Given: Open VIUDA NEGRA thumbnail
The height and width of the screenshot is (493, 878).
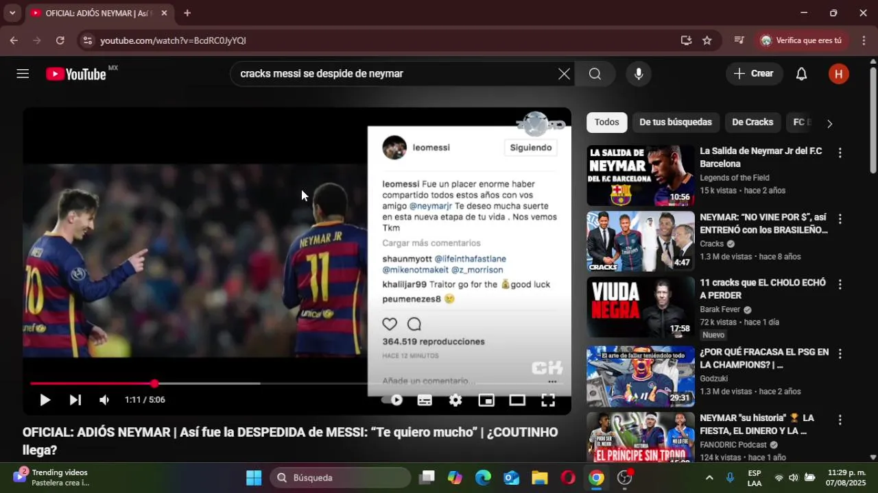Looking at the screenshot, I should point(641,307).
